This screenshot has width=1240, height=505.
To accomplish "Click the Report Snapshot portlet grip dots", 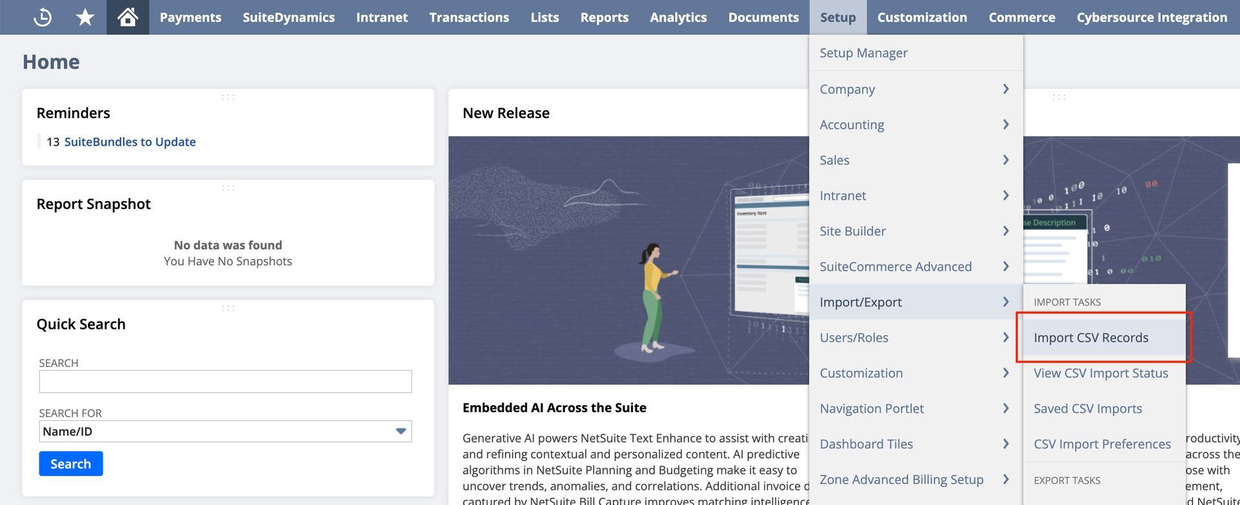I will (228, 188).
